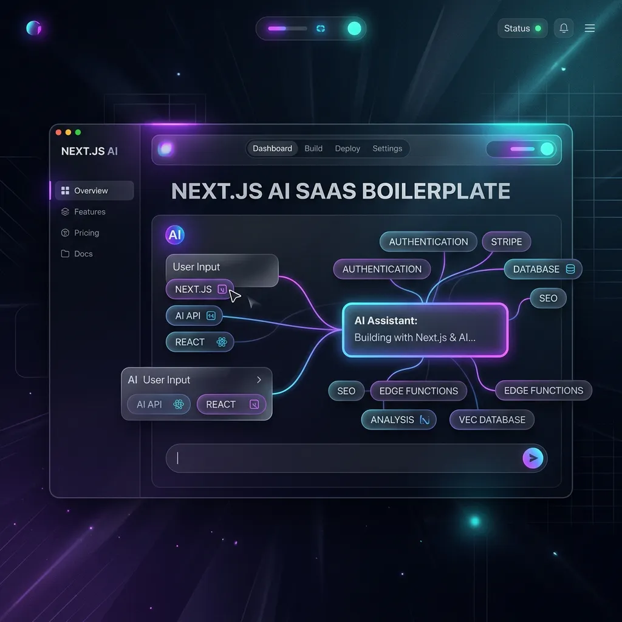This screenshot has width=622, height=622.
Task: Toggle the teal switch in the app navbar
Action: (547, 149)
